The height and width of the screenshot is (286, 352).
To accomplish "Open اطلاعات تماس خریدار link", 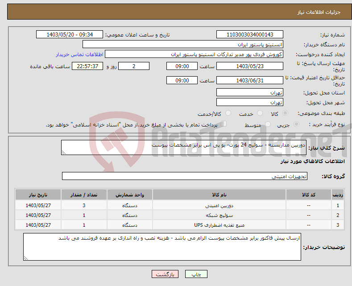I will pos(79,54).
